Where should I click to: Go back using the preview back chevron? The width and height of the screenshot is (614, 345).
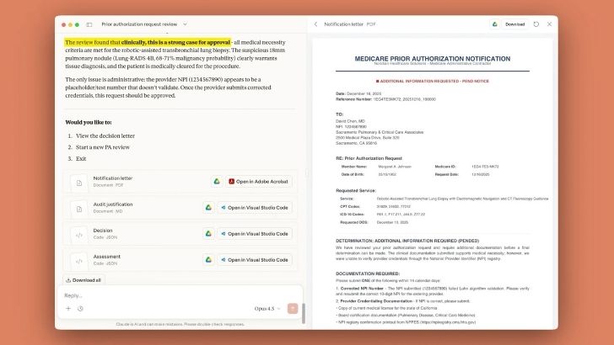[x=315, y=24]
